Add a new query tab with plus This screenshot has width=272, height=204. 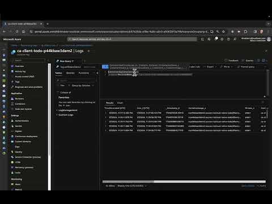(x=84, y=61)
